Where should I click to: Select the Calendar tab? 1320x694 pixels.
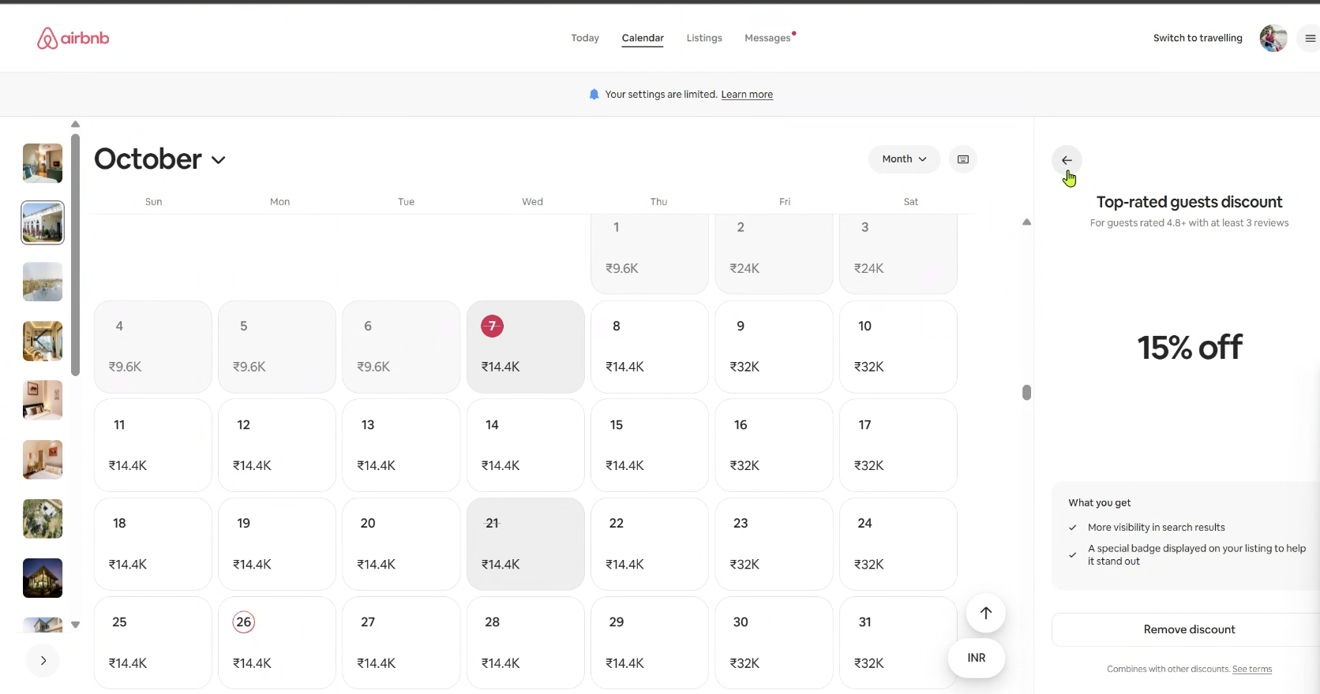(643, 38)
